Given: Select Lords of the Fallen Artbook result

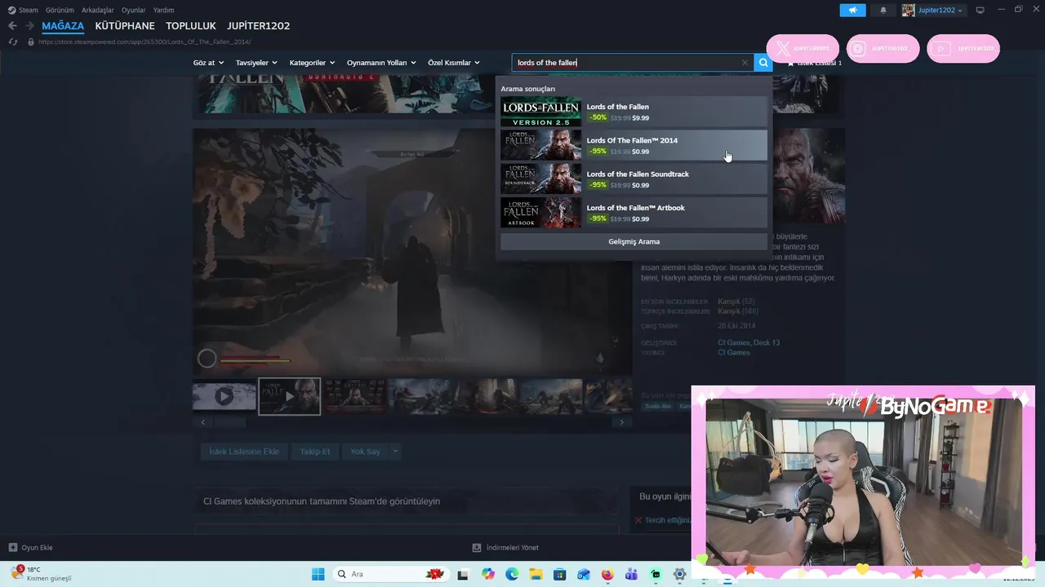Looking at the screenshot, I should 634,213.
